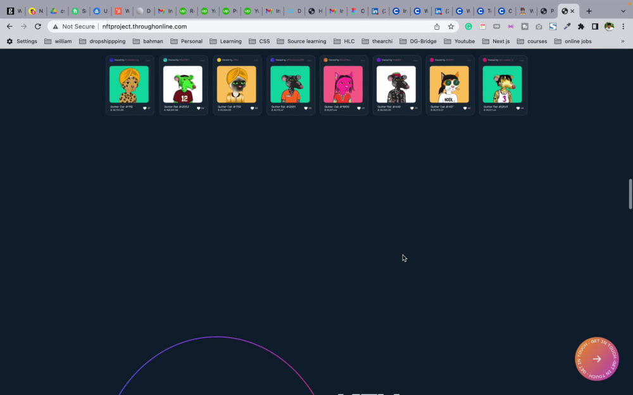The image size is (633, 395).
Task: Click the Not Secure warning icon
Action: coord(55,27)
